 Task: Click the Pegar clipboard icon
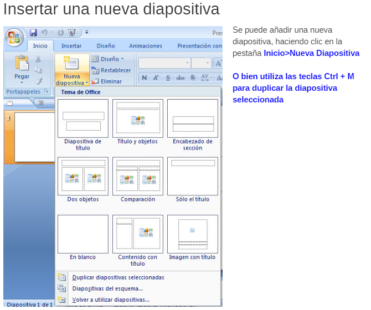point(22,63)
